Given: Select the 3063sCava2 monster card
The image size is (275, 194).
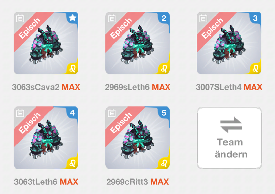Looking at the screenshot, I should coord(46,43).
